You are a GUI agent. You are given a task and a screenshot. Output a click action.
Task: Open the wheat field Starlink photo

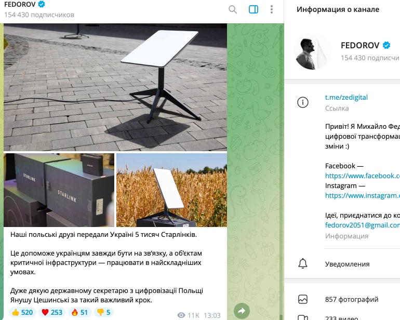coord(171,190)
